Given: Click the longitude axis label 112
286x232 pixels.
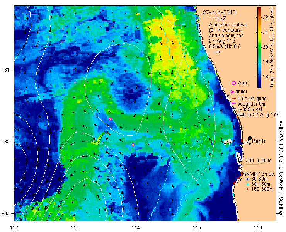Looking at the screenshot, I should click(x=14, y=228).
